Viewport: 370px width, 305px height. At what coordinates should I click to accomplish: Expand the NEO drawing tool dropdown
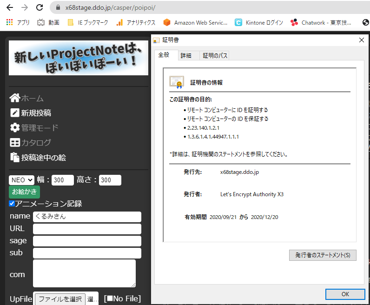(x=21, y=180)
